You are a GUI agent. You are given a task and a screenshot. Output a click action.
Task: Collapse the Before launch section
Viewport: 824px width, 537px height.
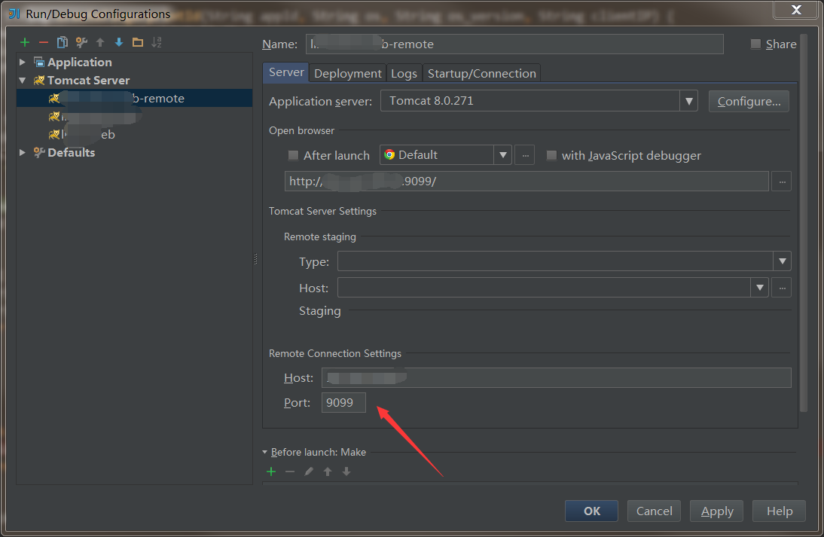coord(265,452)
